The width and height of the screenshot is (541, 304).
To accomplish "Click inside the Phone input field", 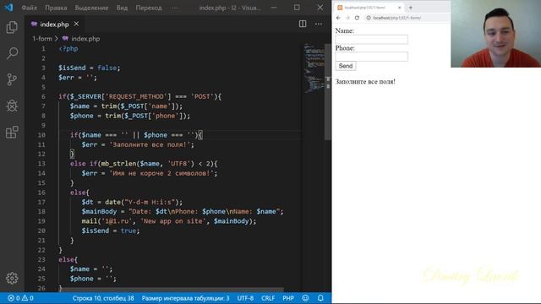I will point(372,57).
